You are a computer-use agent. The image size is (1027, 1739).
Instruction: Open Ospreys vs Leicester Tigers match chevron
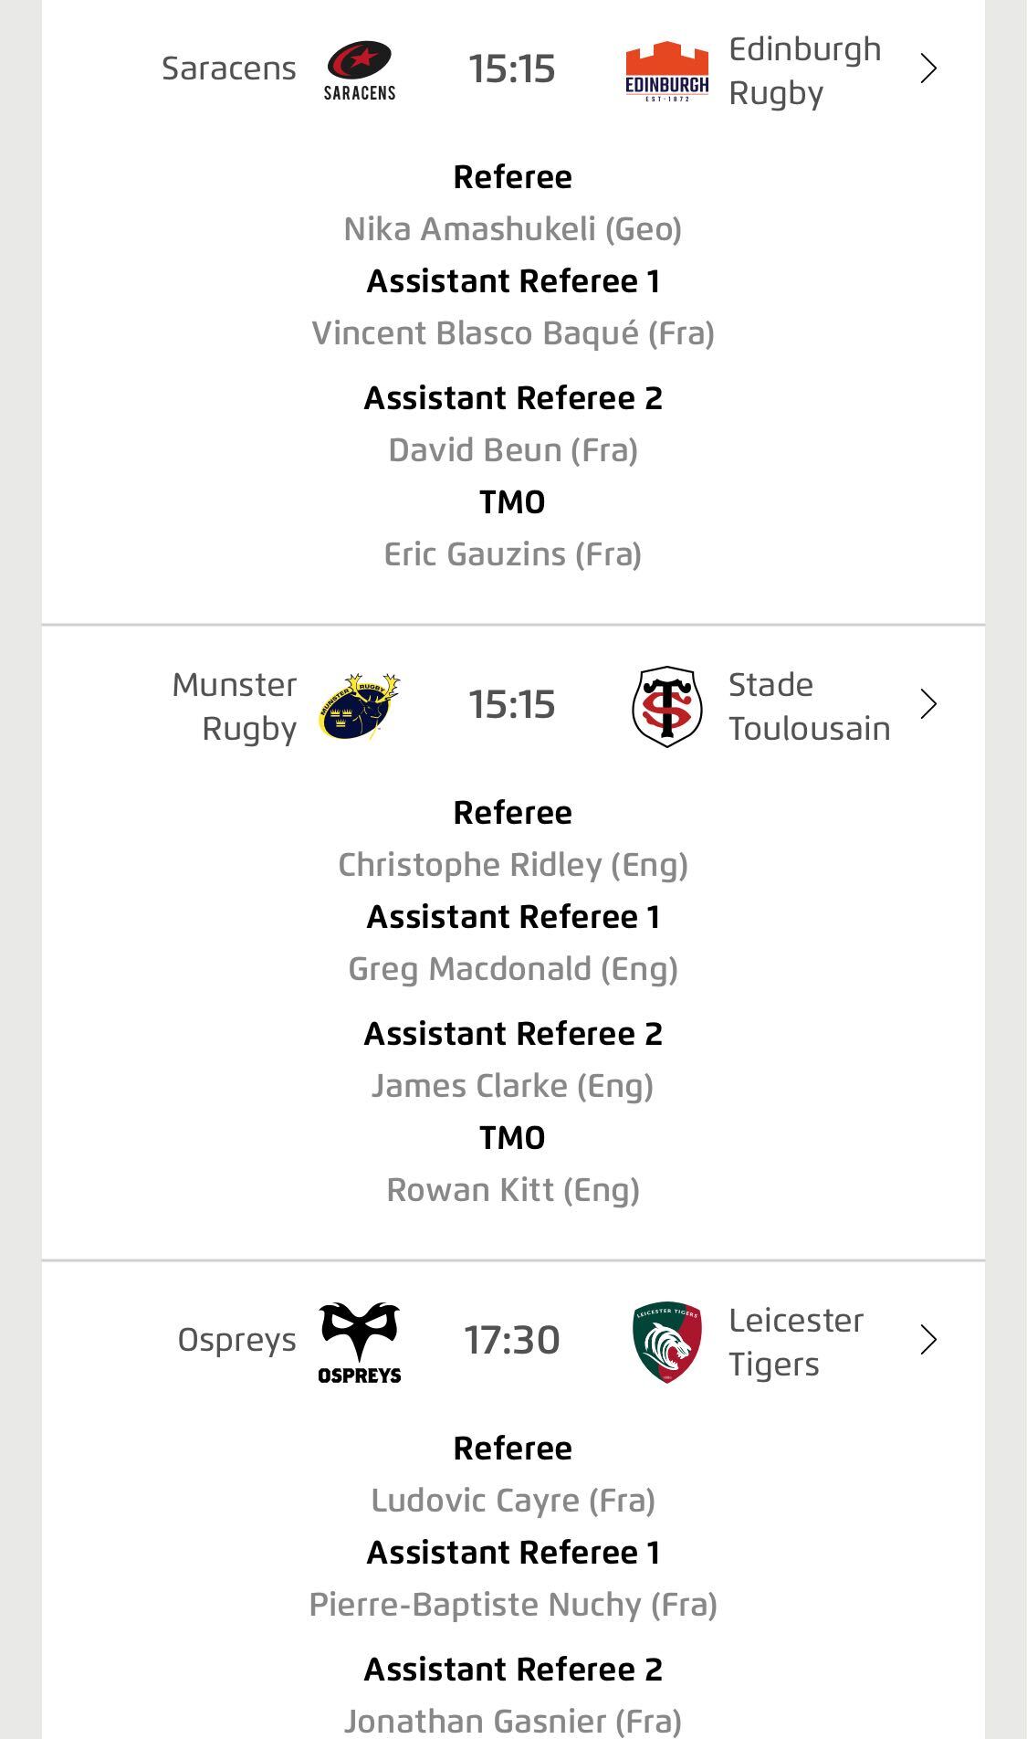928,1341
